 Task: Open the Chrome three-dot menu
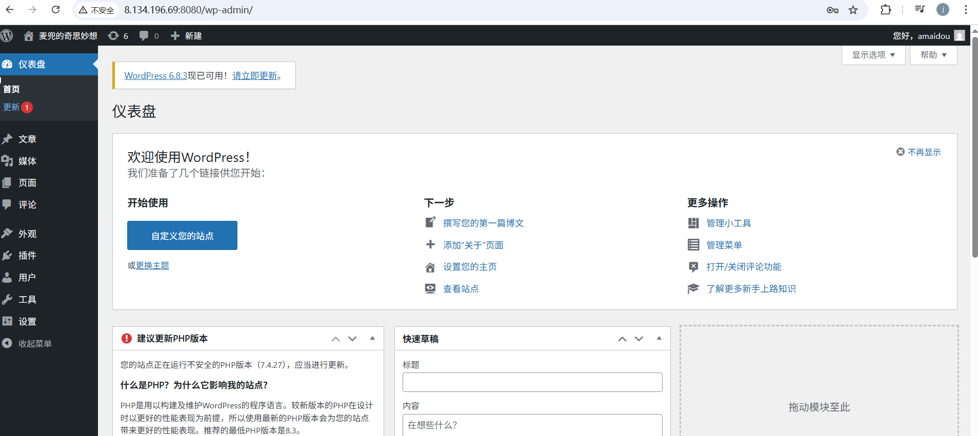[x=966, y=10]
